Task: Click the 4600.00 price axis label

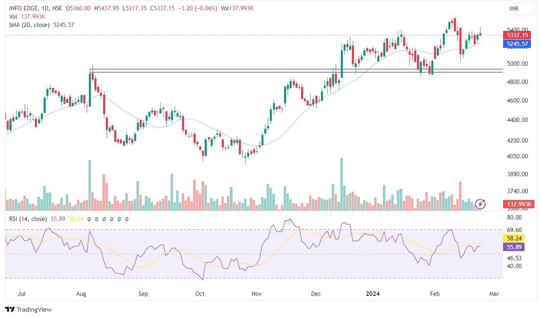Action: pyautogui.click(x=517, y=101)
